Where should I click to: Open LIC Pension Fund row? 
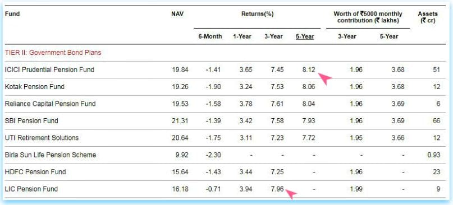coord(225,189)
